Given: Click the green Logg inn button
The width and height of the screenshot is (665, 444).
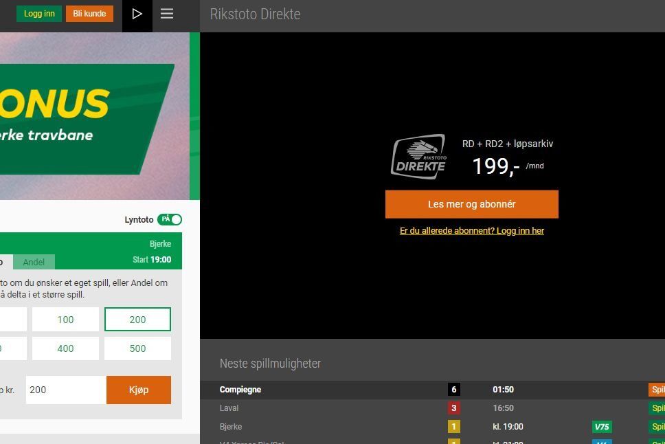Looking at the screenshot, I should [x=39, y=14].
